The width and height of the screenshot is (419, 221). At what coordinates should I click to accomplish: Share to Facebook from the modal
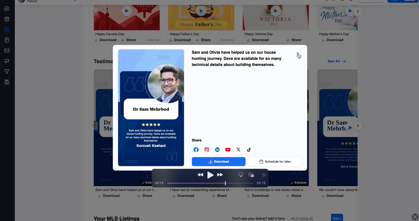point(196,150)
